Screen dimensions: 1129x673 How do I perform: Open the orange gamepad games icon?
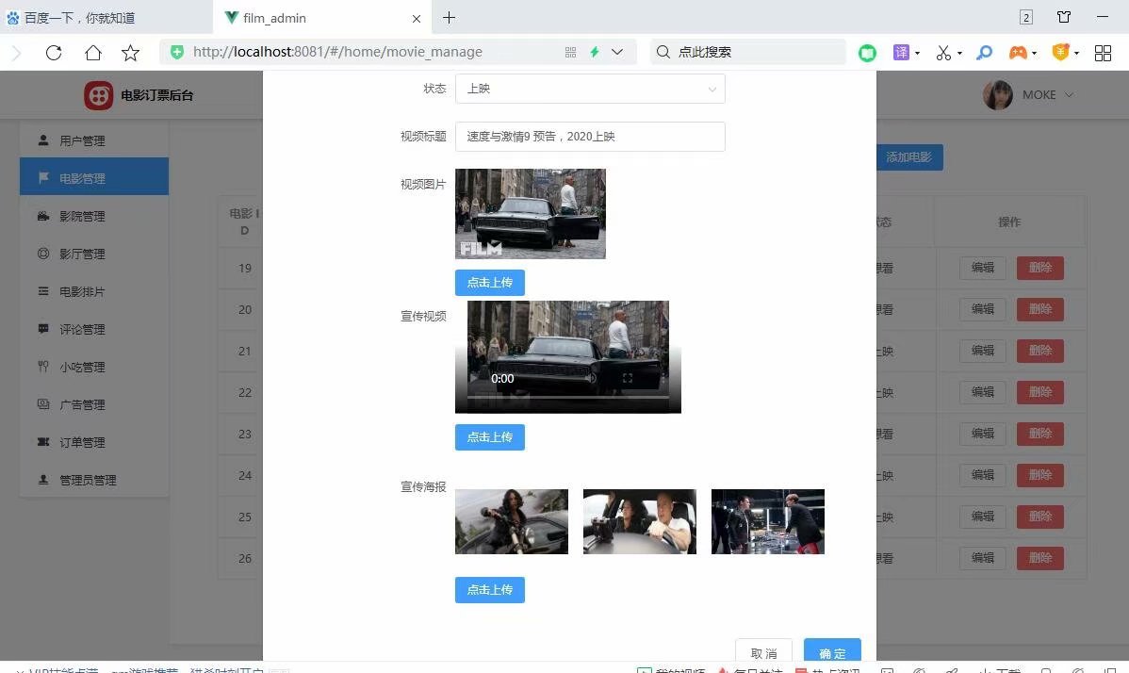pyautogui.click(x=1018, y=53)
